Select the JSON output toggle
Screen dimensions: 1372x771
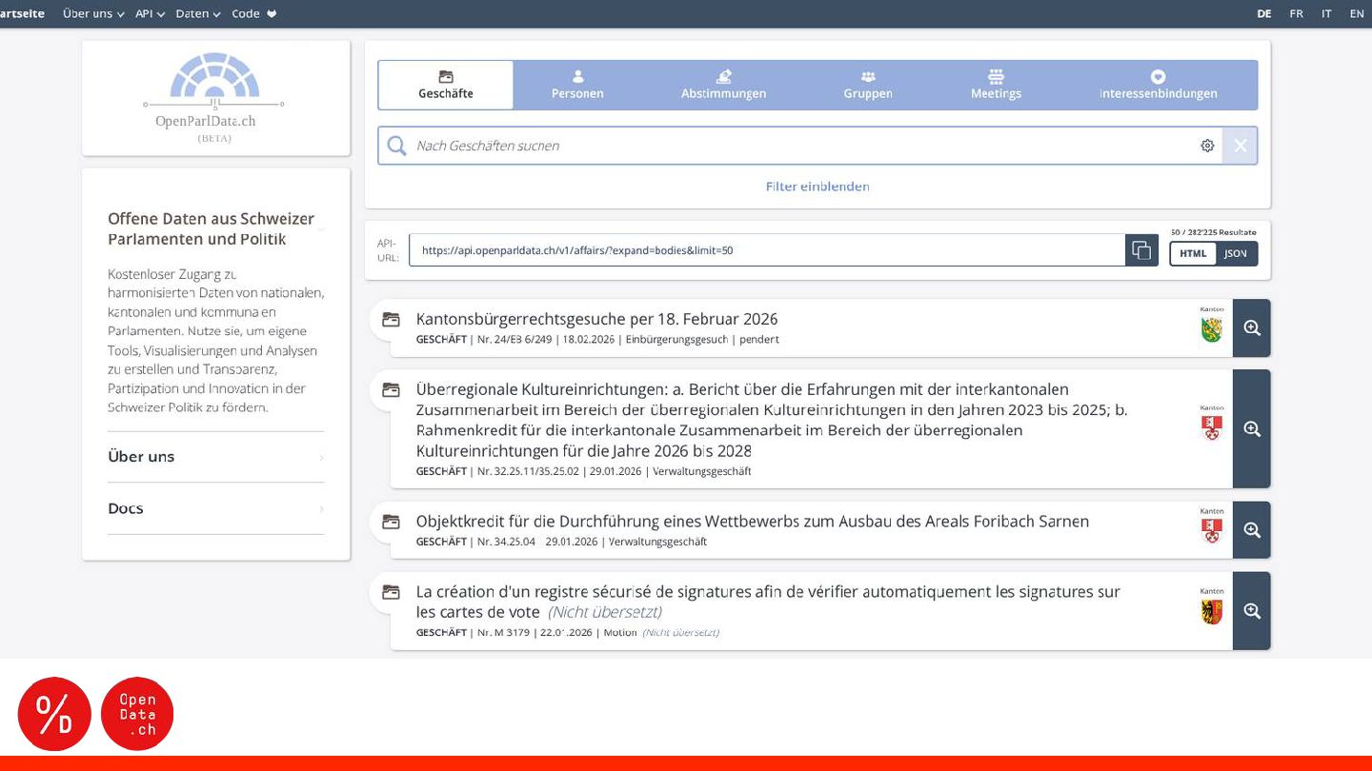[1236, 253]
